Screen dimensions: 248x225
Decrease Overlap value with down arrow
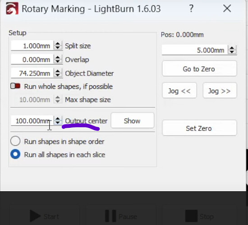pyautogui.click(x=58, y=62)
